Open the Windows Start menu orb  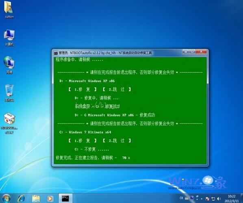click(x=6, y=199)
